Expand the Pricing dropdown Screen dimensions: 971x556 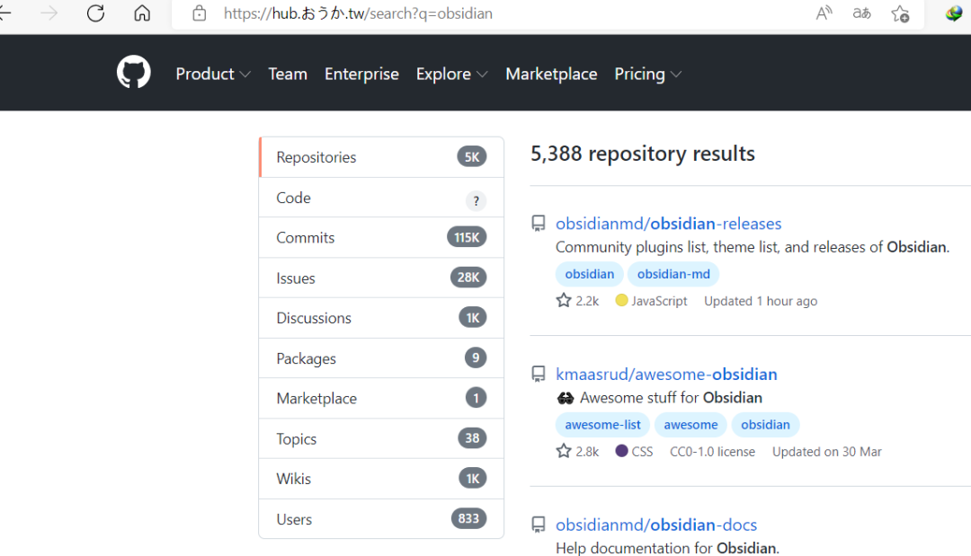[647, 75]
